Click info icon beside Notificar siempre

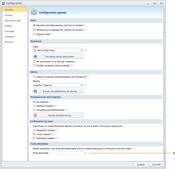(55, 106)
